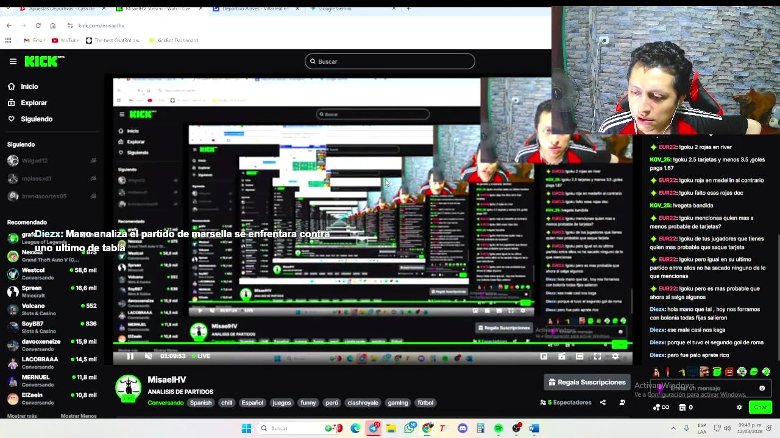Open browser home page icon
Viewport: 780px width, 438px height.
[52, 26]
